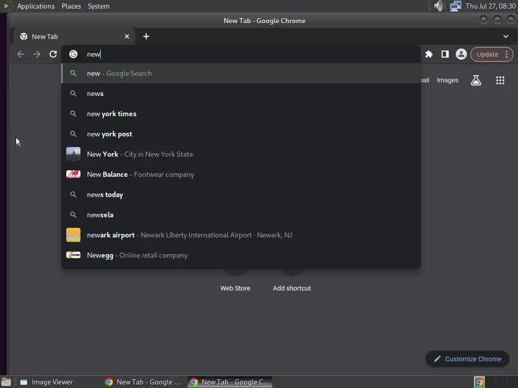
Task: Expand the tab search chevron
Action: coord(506,36)
